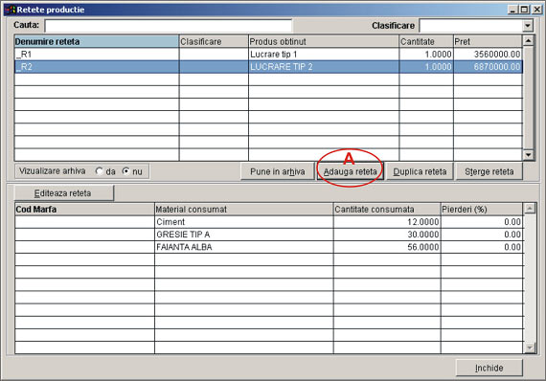Minimize the Retete productie window
Viewport: 546px width, 381px height.
(512, 10)
